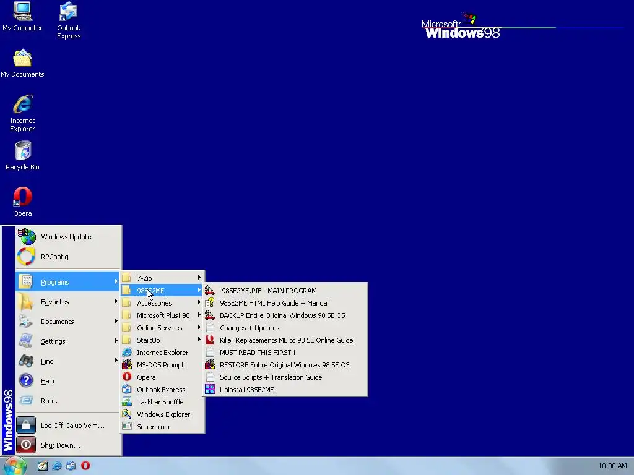Viewport: 634px width, 475px height.
Task: Open MUST READ THIS FIRST ! document
Action: [285, 352]
